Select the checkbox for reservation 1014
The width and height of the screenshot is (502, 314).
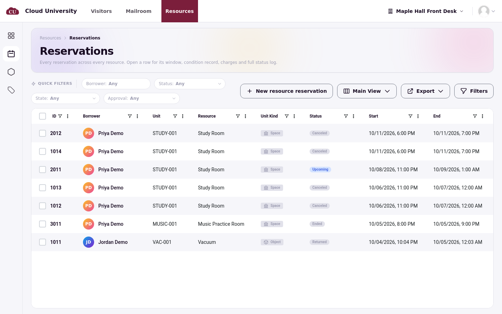pyautogui.click(x=43, y=151)
